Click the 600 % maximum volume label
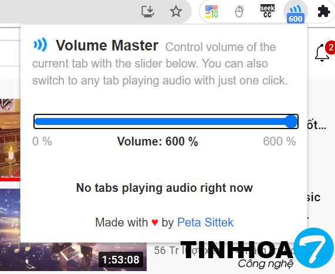The height and width of the screenshot is (274, 335). point(279,141)
